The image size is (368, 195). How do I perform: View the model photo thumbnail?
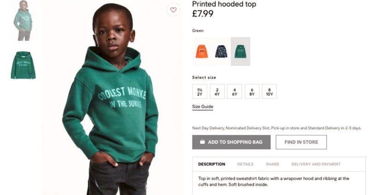point(23,21)
